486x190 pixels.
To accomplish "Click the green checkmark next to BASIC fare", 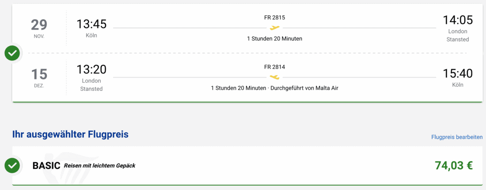I will (x=12, y=166).
